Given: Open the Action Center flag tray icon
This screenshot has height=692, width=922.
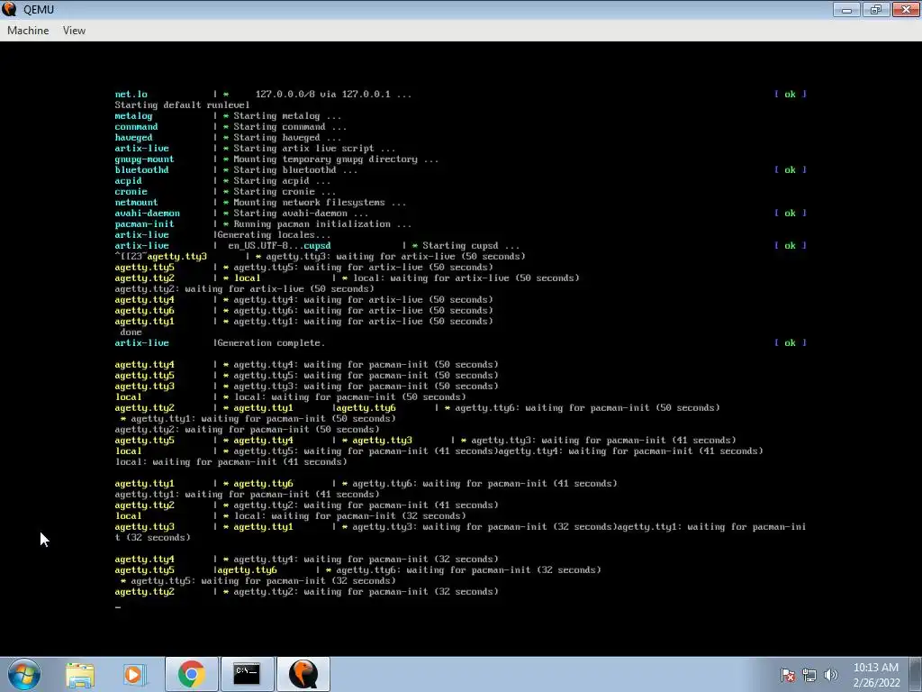Looking at the screenshot, I should [x=788, y=675].
